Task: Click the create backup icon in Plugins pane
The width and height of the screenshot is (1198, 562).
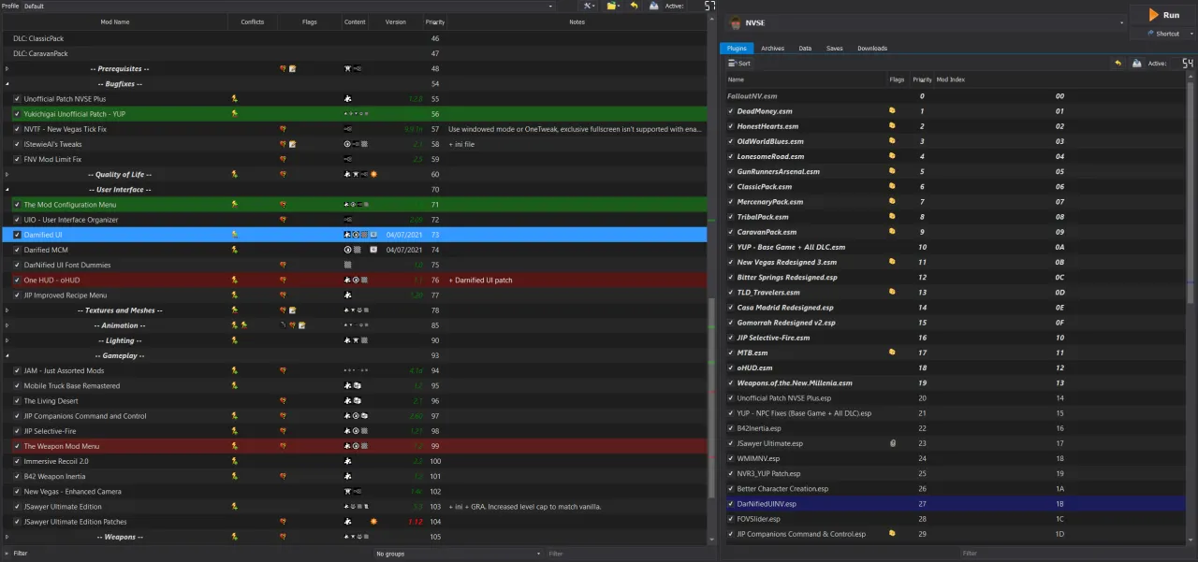Action: click(x=1136, y=64)
